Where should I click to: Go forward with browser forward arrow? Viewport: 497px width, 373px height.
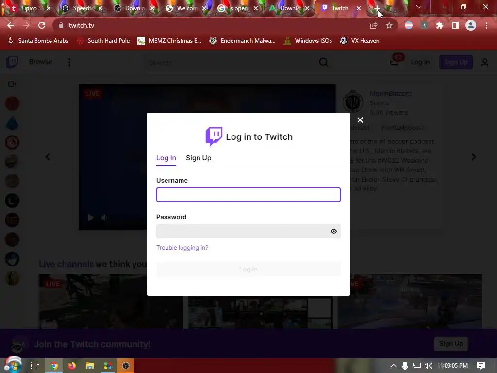pyautogui.click(x=26, y=25)
